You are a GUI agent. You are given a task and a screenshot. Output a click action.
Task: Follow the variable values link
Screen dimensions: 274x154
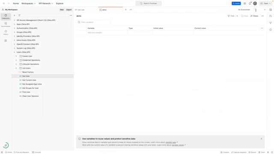[178, 145]
